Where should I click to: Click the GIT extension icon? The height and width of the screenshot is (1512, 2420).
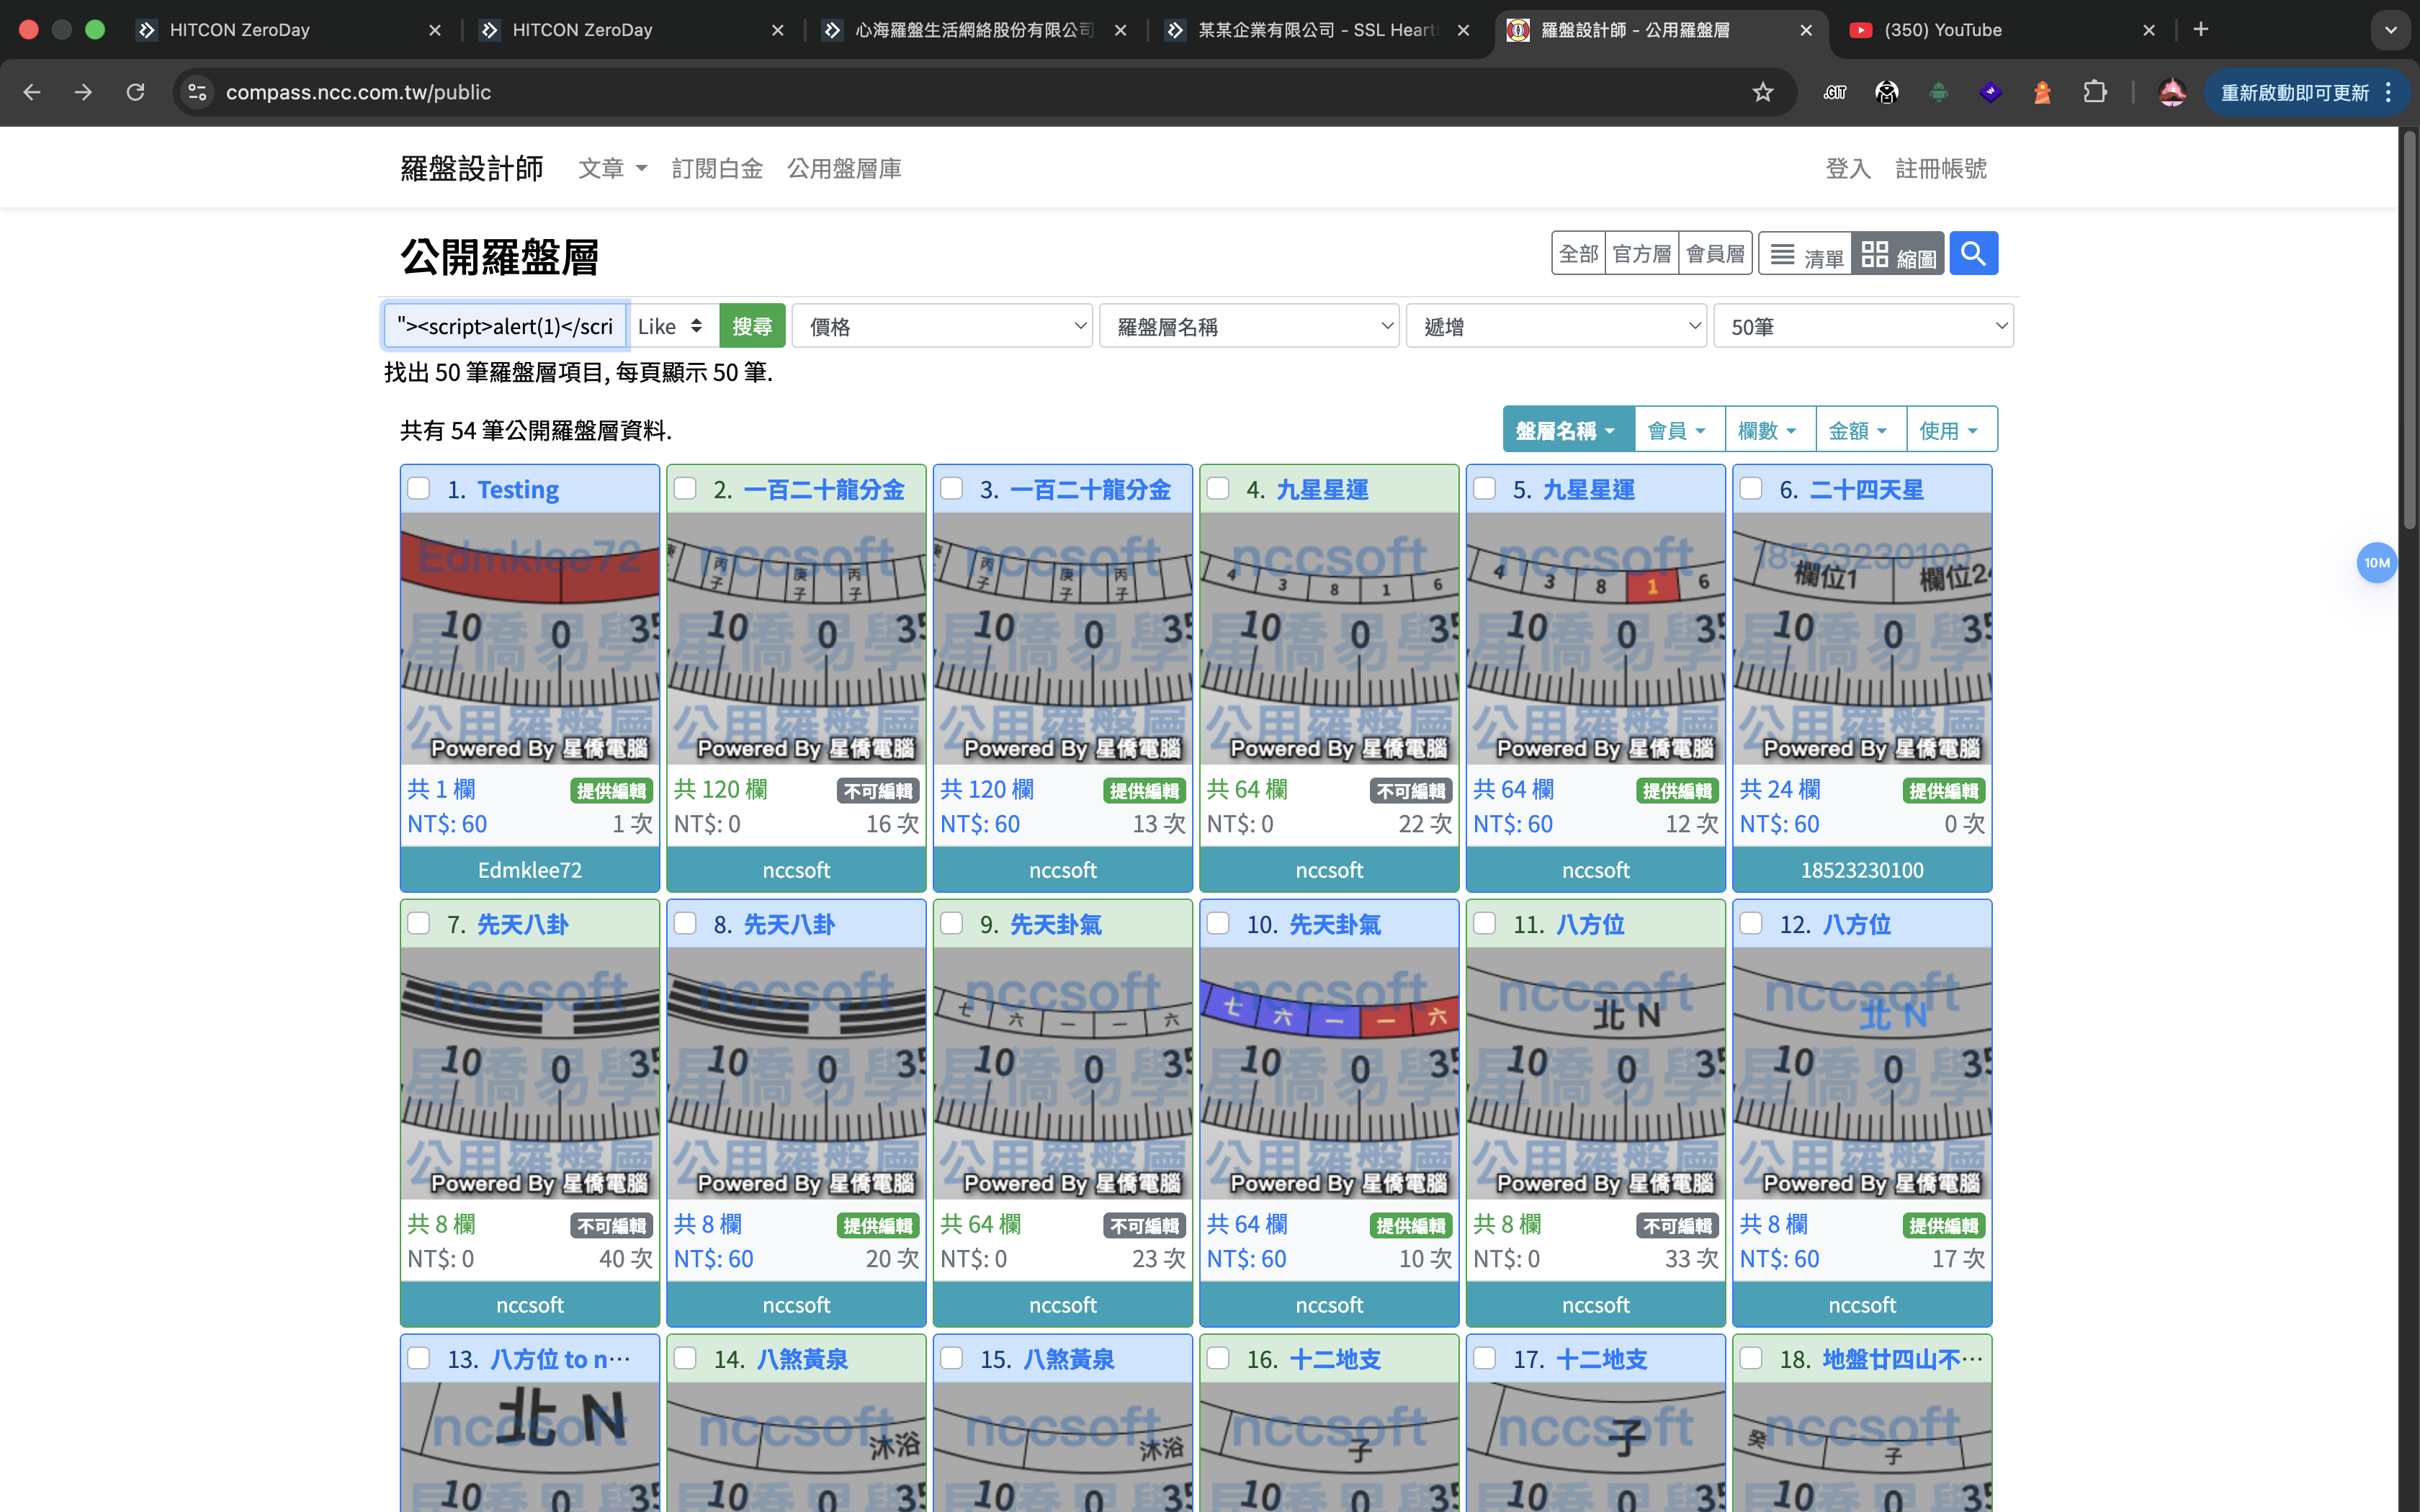pyautogui.click(x=1835, y=92)
